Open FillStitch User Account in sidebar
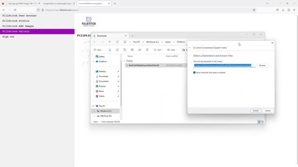Screen dimensions: 298x167 20,15
